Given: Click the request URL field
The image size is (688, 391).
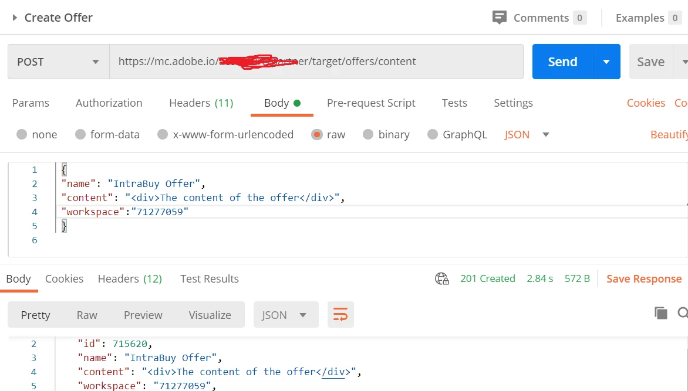Looking at the screenshot, I should [316, 62].
